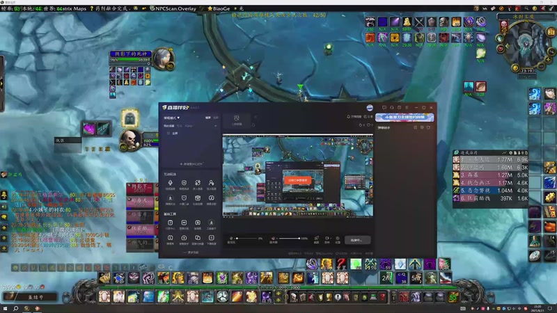Select the first row in the damage meter
The width and height of the screenshot is (557, 313).
point(491,160)
